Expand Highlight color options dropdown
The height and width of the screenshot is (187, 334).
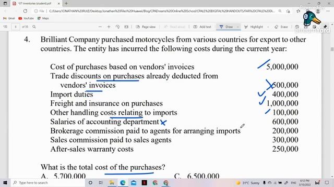[268, 26]
